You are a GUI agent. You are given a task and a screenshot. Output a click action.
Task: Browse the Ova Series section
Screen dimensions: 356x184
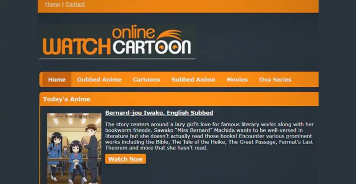click(275, 79)
